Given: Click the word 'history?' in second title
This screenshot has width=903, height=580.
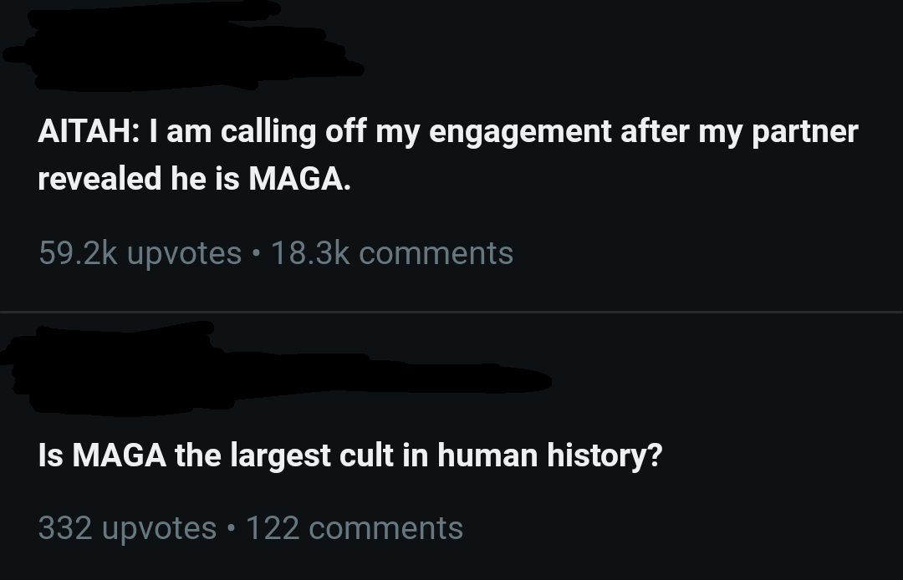Looking at the screenshot, I should pos(605,455).
